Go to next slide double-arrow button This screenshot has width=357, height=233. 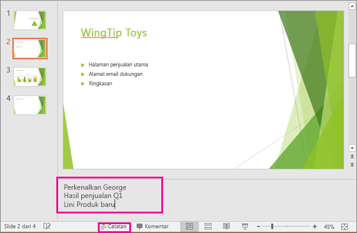(352, 165)
